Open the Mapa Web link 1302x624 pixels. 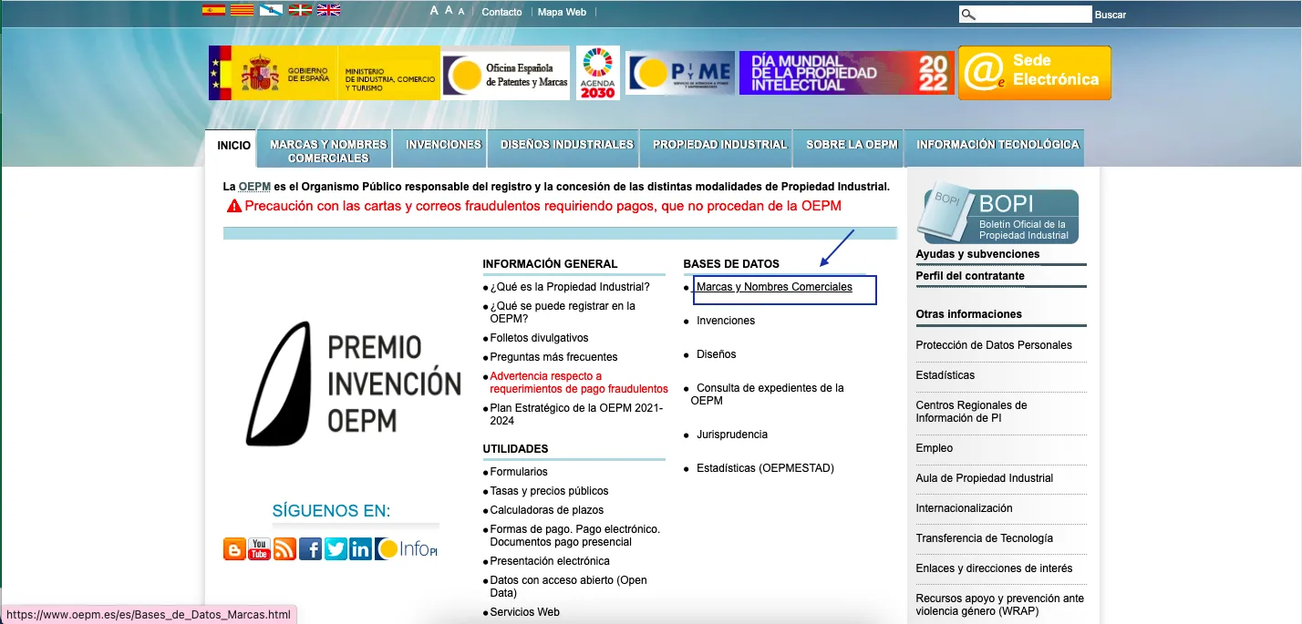click(562, 12)
